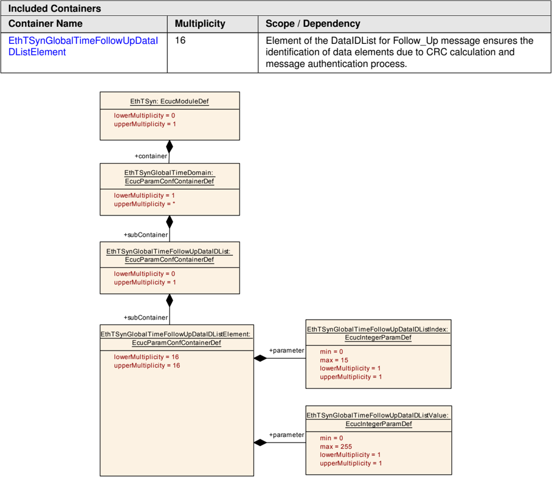Select the "EthTSynGlobalTimeFollowUpDataIDListIndex:" box title
This screenshot has height=479, width=552.
click(378, 329)
